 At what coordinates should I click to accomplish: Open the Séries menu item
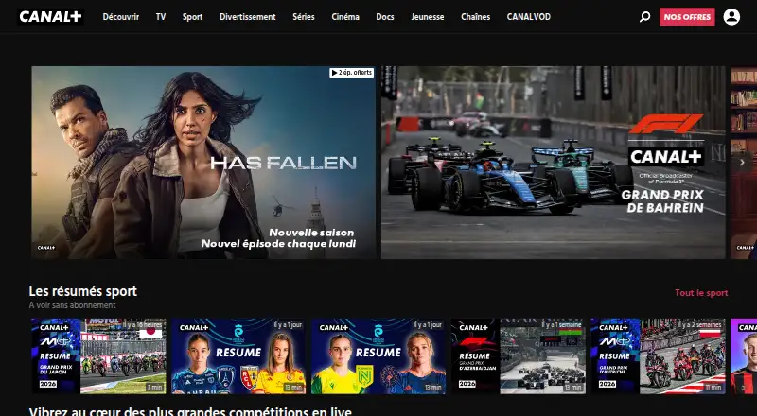pos(304,17)
